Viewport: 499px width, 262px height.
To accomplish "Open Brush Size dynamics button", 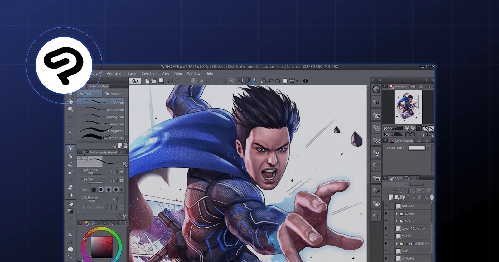I will pyautogui.click(x=122, y=172).
